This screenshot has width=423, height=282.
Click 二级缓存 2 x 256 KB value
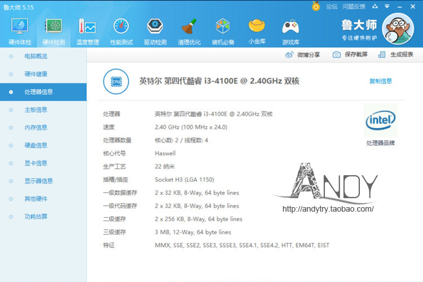[199, 219]
